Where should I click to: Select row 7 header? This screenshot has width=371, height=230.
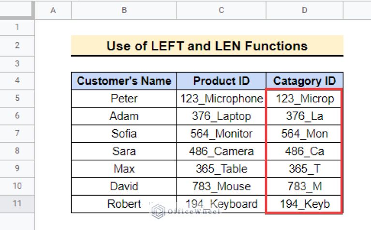[x=17, y=133]
